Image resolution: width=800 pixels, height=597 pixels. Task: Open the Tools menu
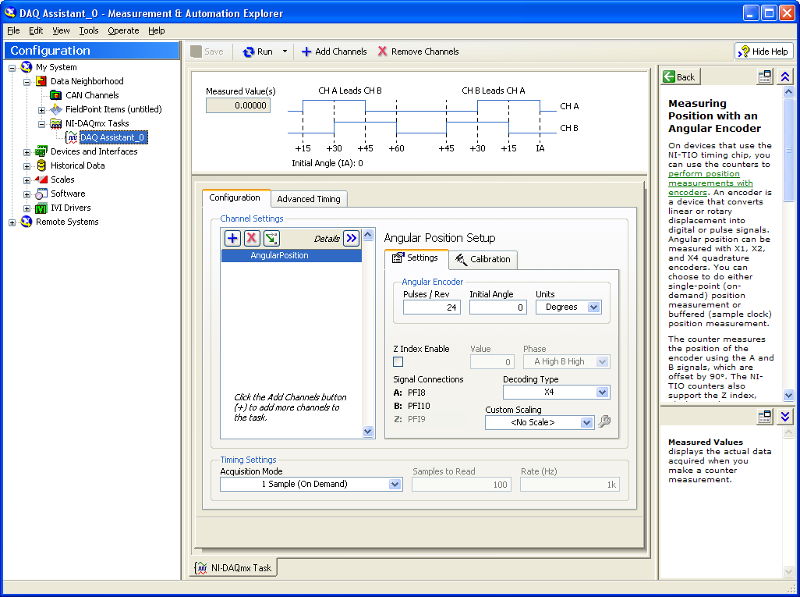point(89,30)
